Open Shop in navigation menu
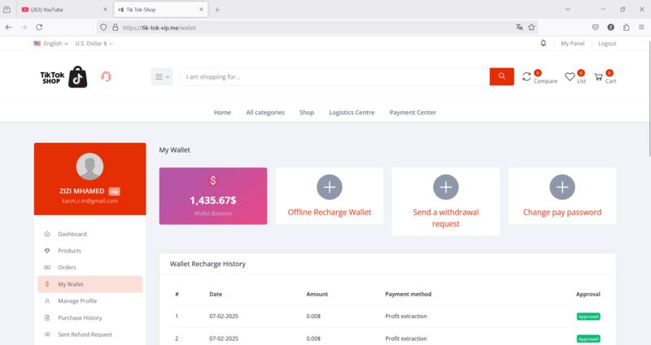 click(307, 112)
